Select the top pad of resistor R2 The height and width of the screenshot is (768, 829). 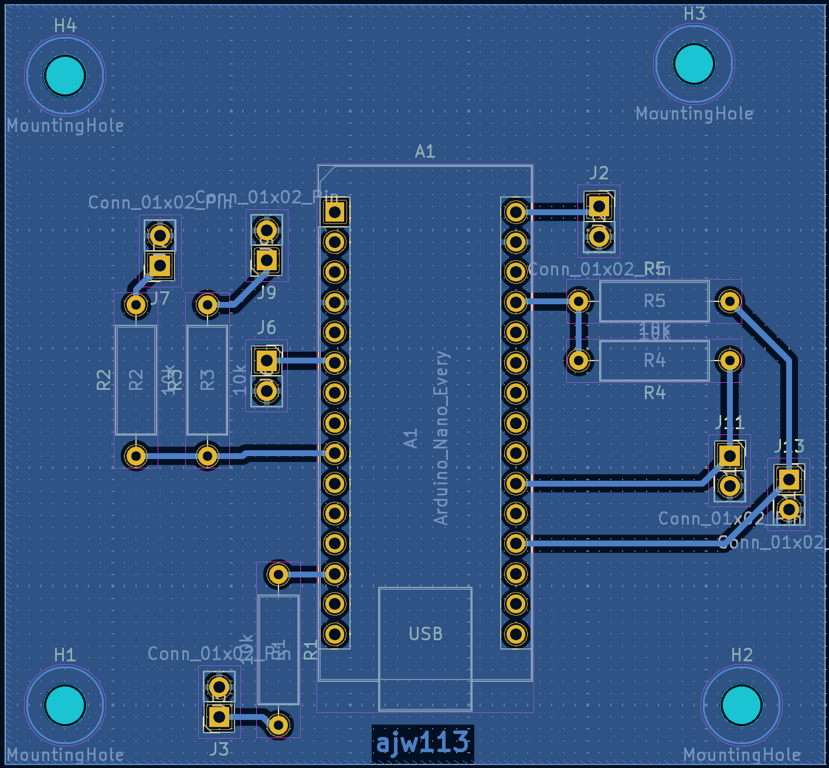136,305
